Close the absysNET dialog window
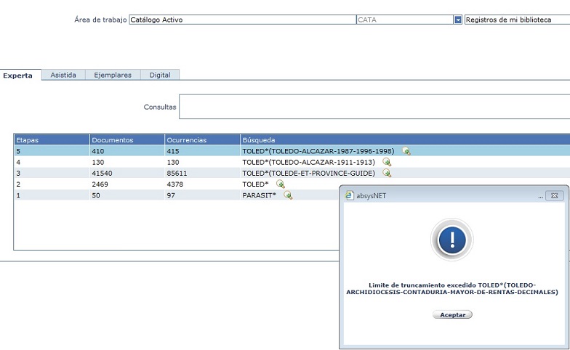Viewport: 570px width, 350px height. (554, 195)
